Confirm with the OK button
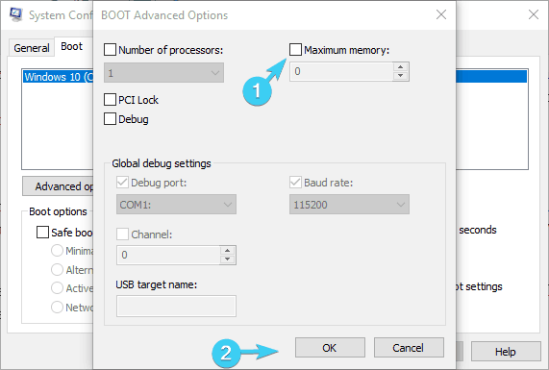 [330, 348]
